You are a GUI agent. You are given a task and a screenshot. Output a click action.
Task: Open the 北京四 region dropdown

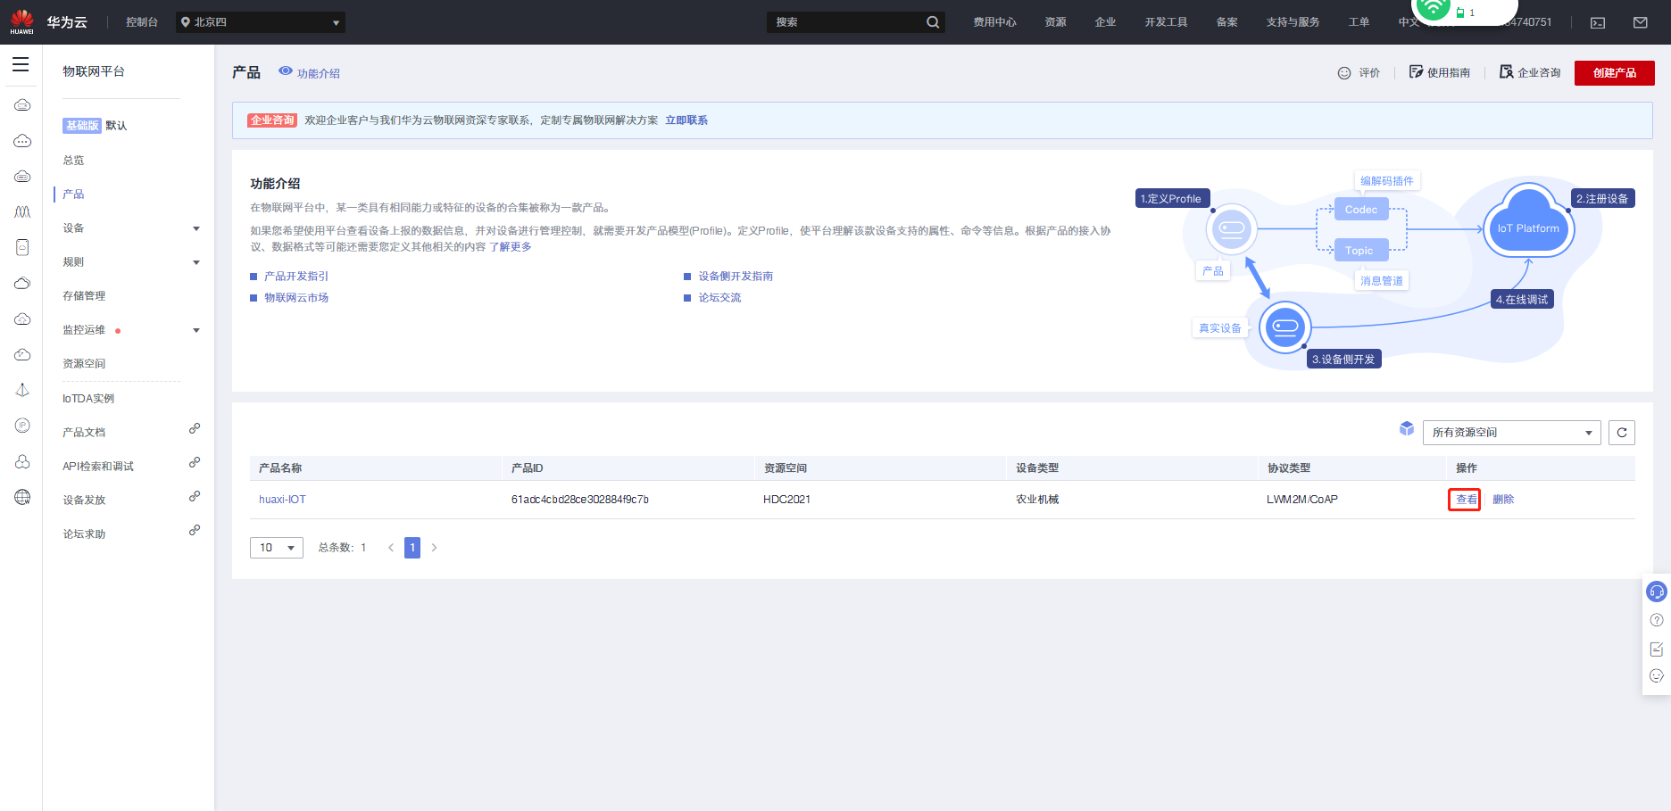point(260,22)
